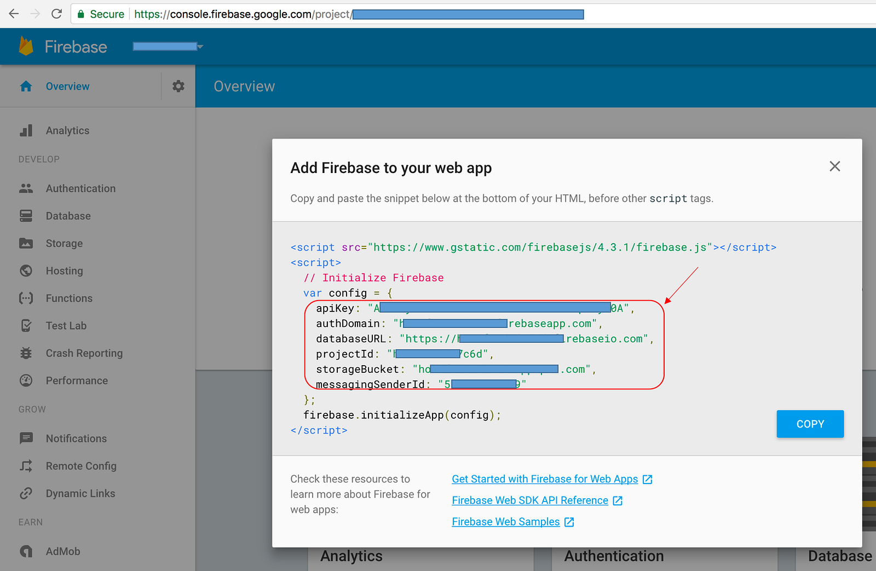876x571 pixels.
Task: Close the Add Firebase dialog
Action: [834, 166]
